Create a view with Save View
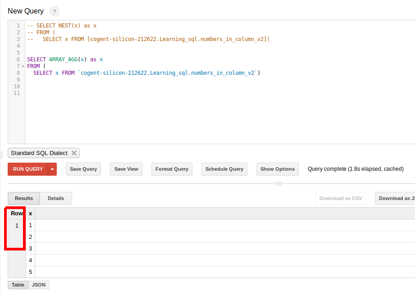 (x=126, y=169)
